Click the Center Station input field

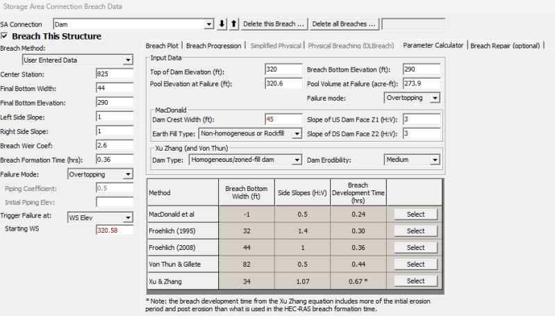coord(114,74)
